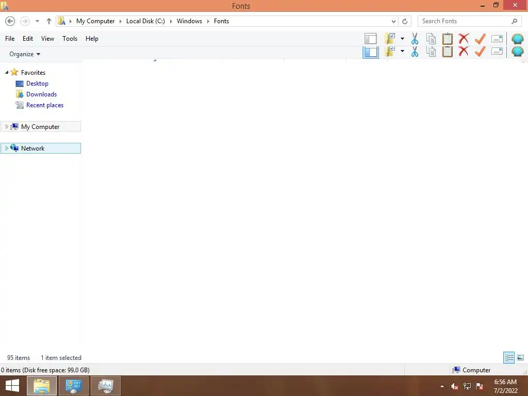Click the folder options icon in the menu bar row

pos(390,39)
